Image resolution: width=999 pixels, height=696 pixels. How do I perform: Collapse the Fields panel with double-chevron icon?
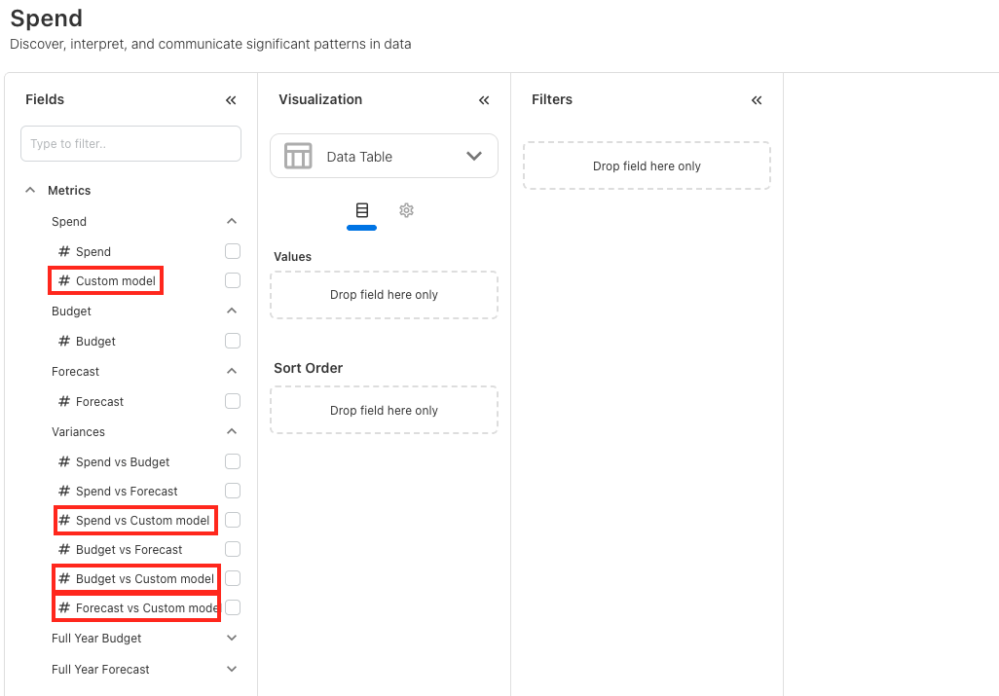tap(231, 100)
